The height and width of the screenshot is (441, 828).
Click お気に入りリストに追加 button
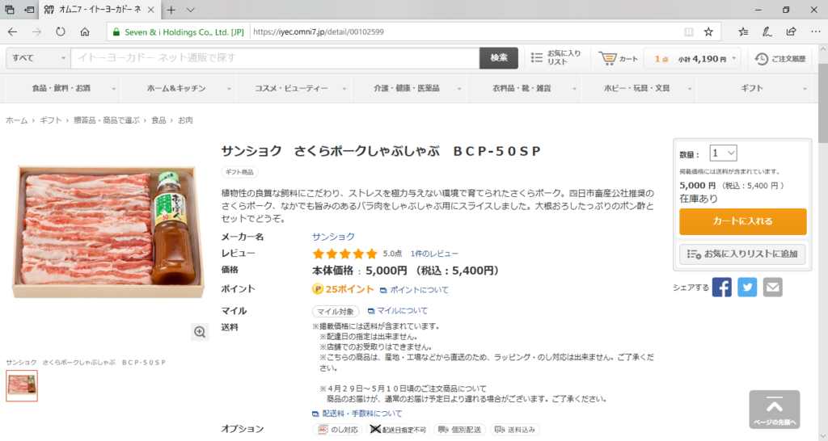[x=742, y=254]
